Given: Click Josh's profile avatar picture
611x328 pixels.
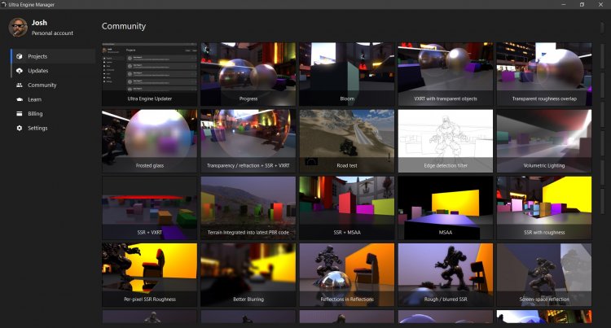Looking at the screenshot, I should [x=18, y=28].
